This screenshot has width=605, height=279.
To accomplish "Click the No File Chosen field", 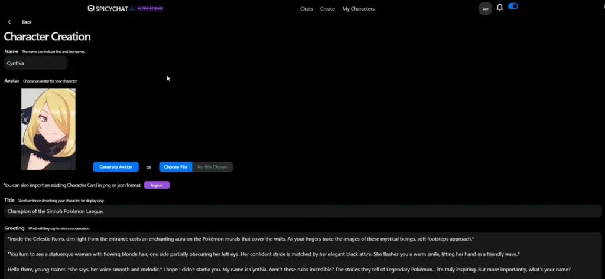I will coord(212,167).
